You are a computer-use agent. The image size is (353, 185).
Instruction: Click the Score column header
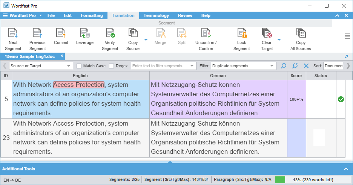[296, 76]
